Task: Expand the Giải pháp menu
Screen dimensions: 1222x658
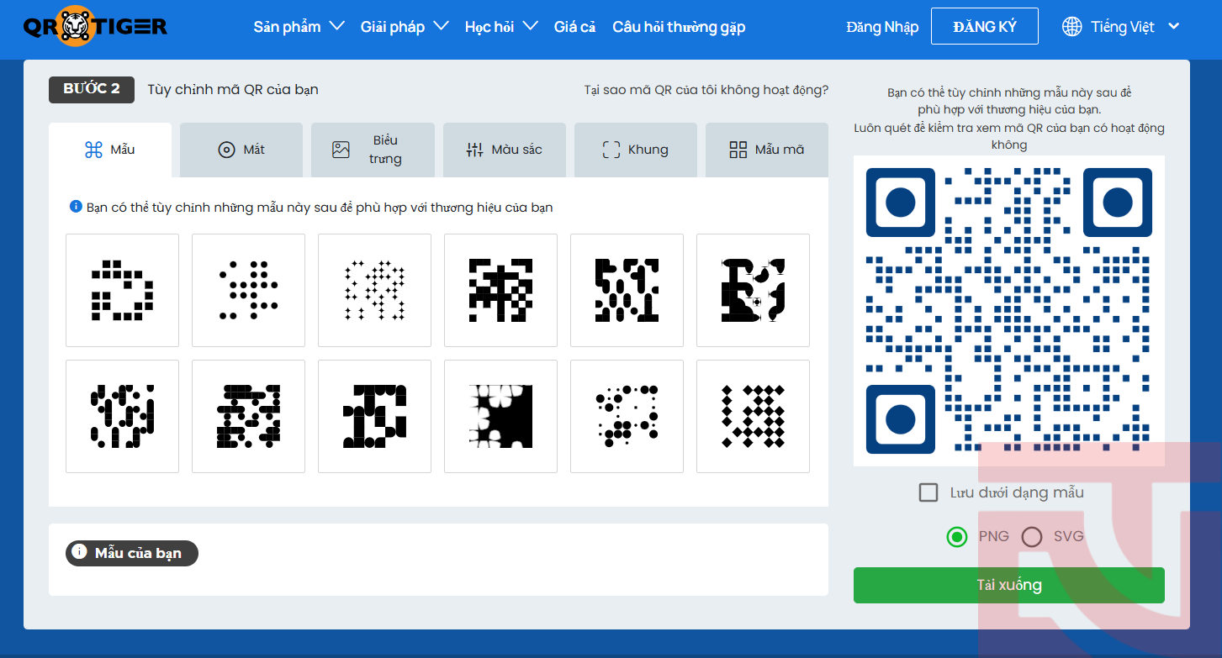Action: coord(405,27)
